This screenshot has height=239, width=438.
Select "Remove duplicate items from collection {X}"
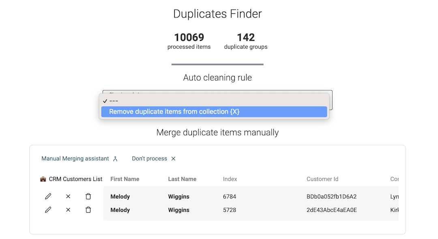click(x=214, y=111)
